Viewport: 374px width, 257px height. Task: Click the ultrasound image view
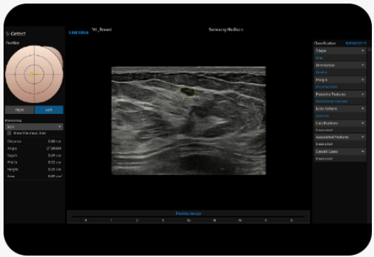[x=189, y=120]
